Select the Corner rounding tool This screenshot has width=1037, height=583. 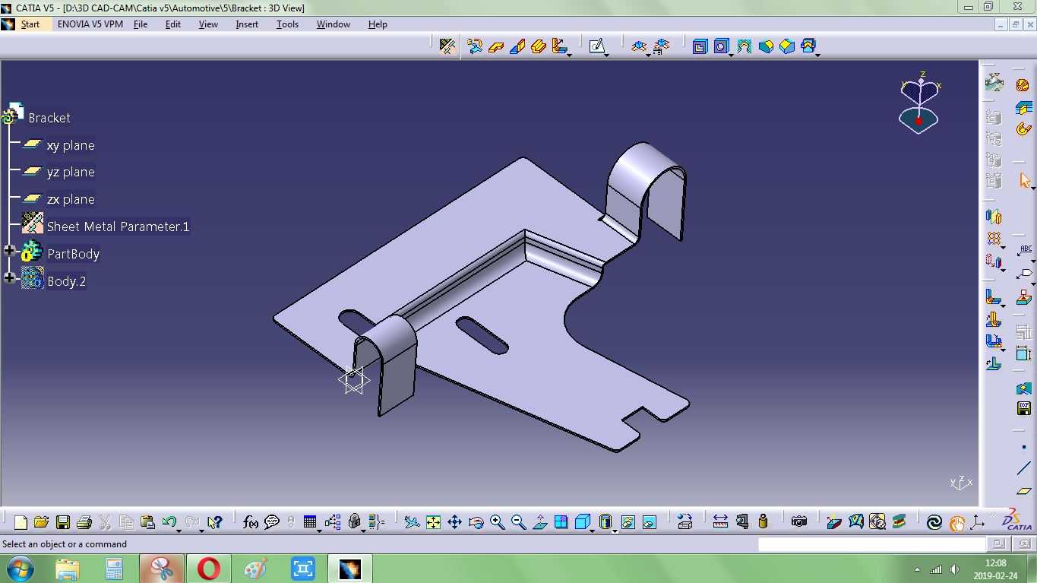(765, 46)
